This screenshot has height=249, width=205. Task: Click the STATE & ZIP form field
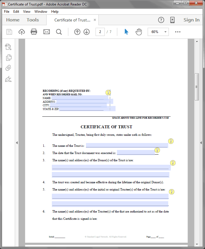87,109
